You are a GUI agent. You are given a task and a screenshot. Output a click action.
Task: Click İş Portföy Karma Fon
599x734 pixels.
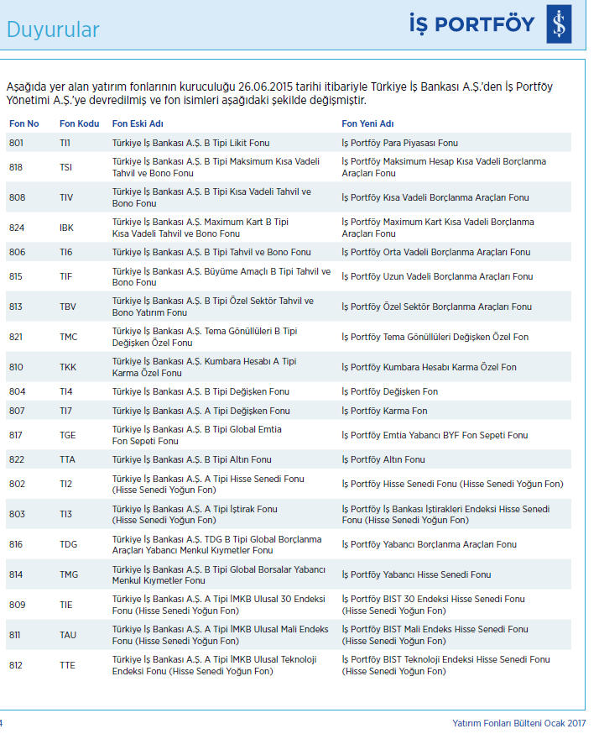click(384, 411)
